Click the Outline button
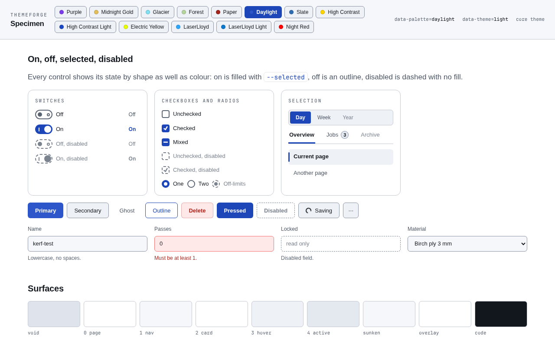Screen dimensions: 555x347 [161, 210]
